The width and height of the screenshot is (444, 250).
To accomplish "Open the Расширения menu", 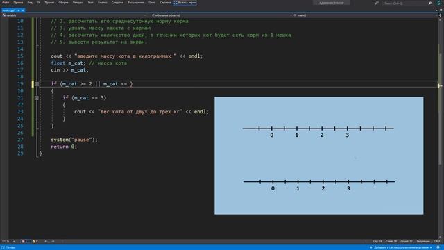I will click(x=136, y=3).
